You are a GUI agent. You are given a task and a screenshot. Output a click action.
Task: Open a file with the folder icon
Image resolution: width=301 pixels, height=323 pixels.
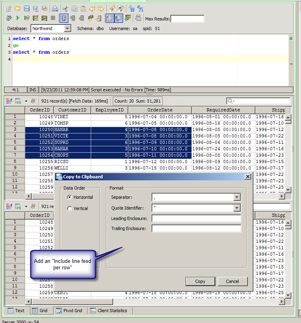pyautogui.click(x=18, y=9)
